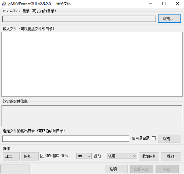Uncheck the 弹出窗口 checkbox

tap(42, 156)
